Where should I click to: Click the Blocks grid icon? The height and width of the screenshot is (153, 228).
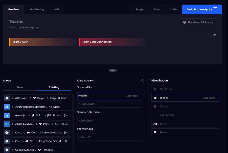tap(155, 98)
